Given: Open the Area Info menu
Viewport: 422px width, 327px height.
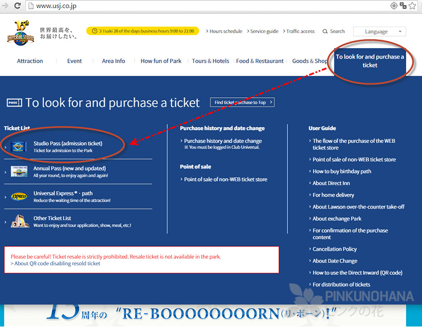Looking at the screenshot, I should coord(113,61).
